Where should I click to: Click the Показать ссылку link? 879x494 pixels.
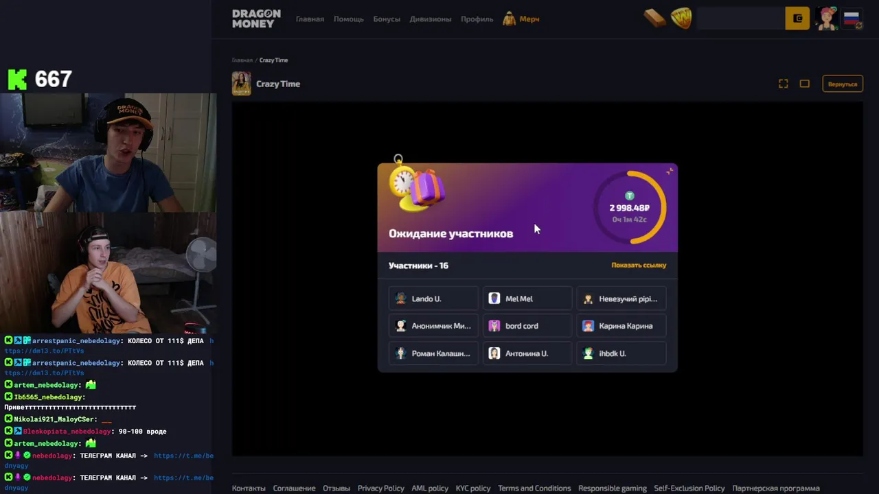[639, 266]
